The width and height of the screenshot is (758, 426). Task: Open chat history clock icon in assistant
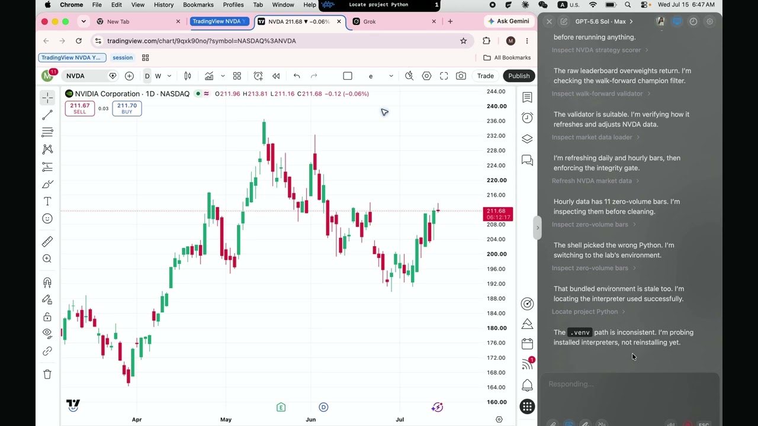[x=693, y=21]
